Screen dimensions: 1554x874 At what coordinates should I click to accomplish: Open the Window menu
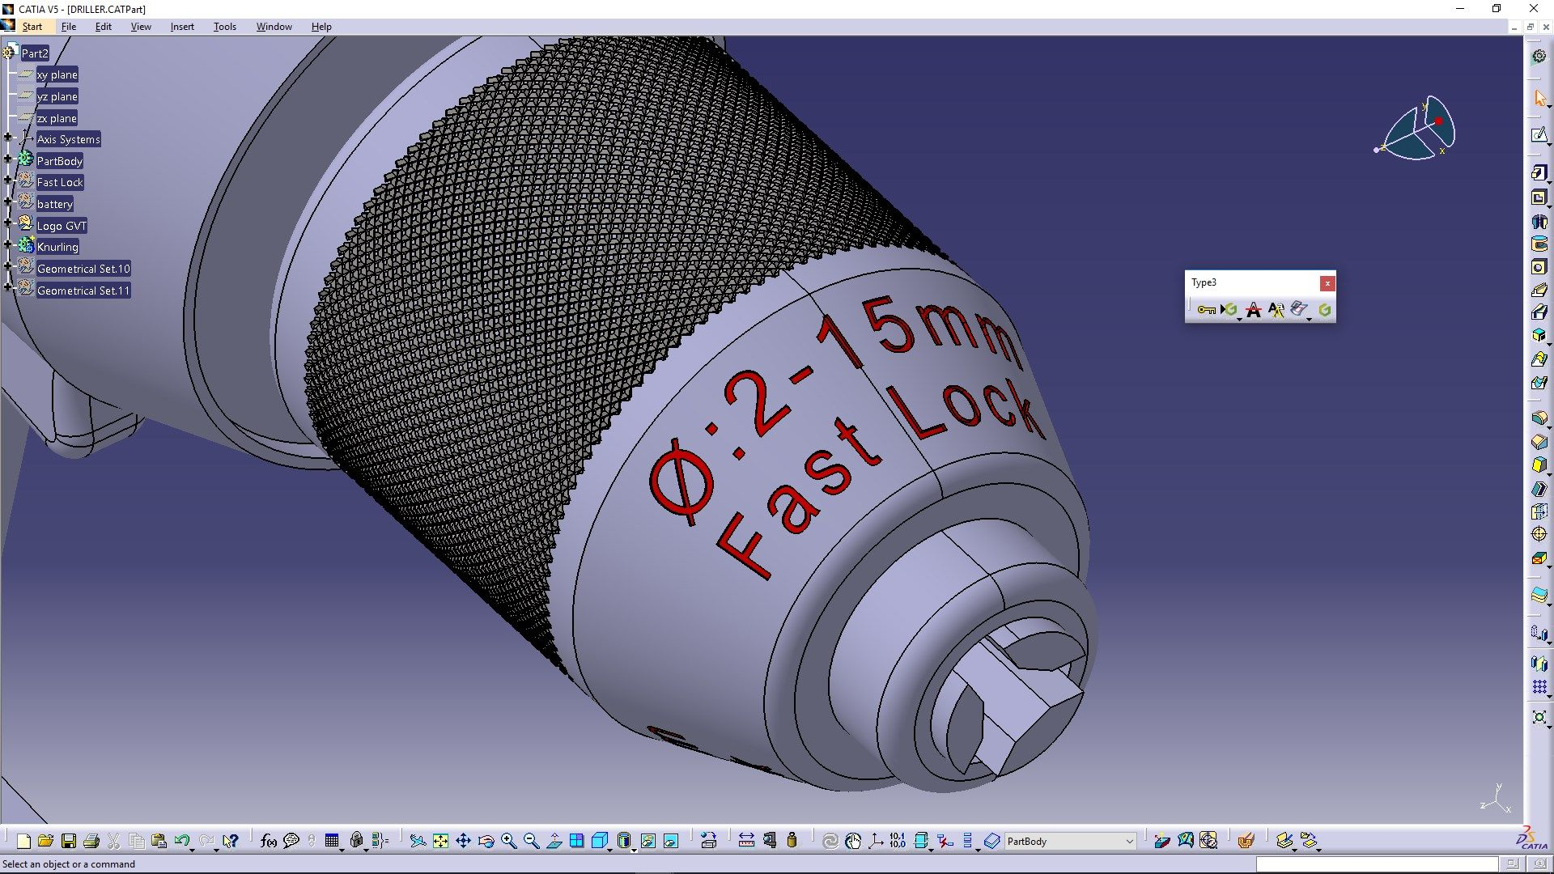274,27
